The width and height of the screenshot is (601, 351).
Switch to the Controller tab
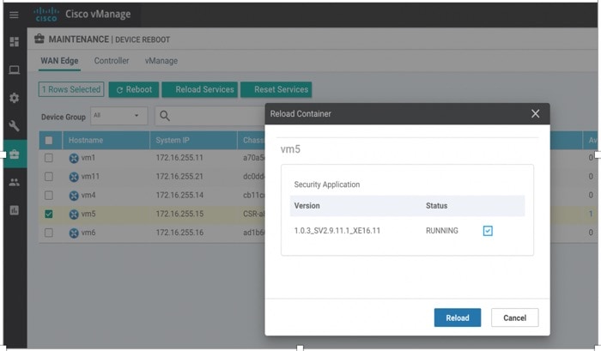(112, 61)
